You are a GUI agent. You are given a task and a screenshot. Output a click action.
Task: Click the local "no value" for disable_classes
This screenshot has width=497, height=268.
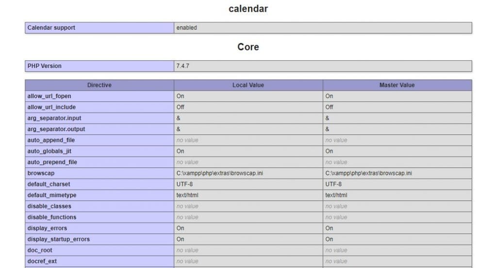coord(187,206)
